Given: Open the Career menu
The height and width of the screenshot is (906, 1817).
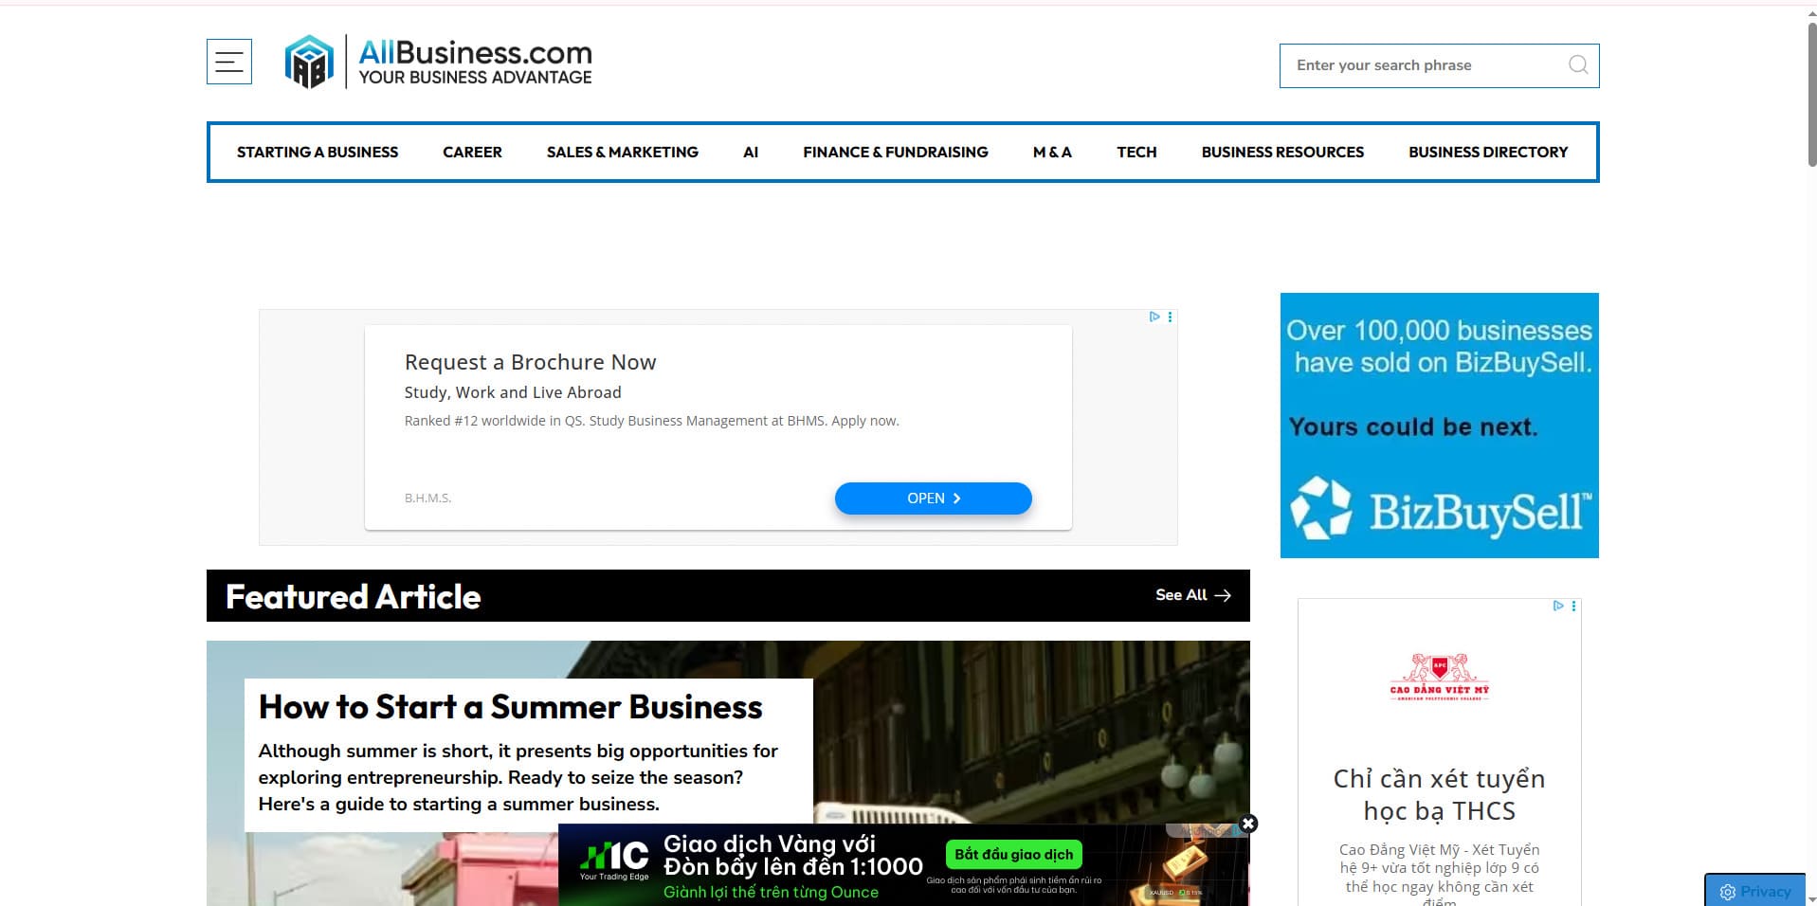Looking at the screenshot, I should pyautogui.click(x=472, y=152).
